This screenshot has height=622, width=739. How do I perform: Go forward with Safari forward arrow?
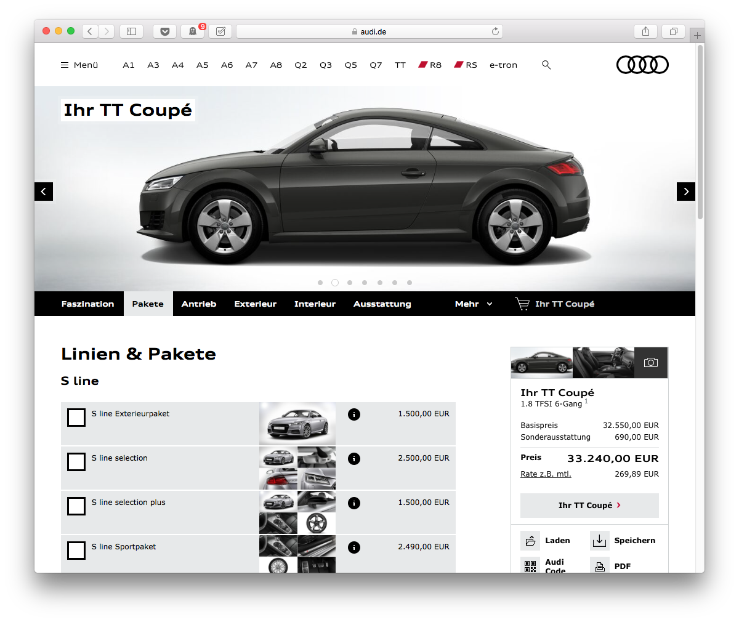point(107,31)
